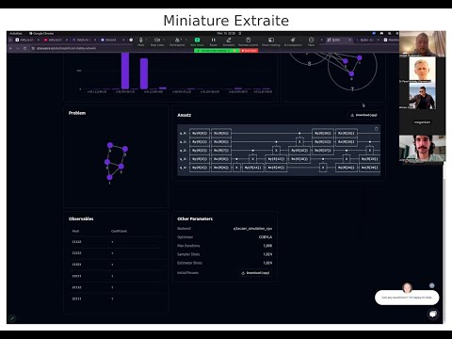Click tallest purple bar in histogram chart

(125, 71)
